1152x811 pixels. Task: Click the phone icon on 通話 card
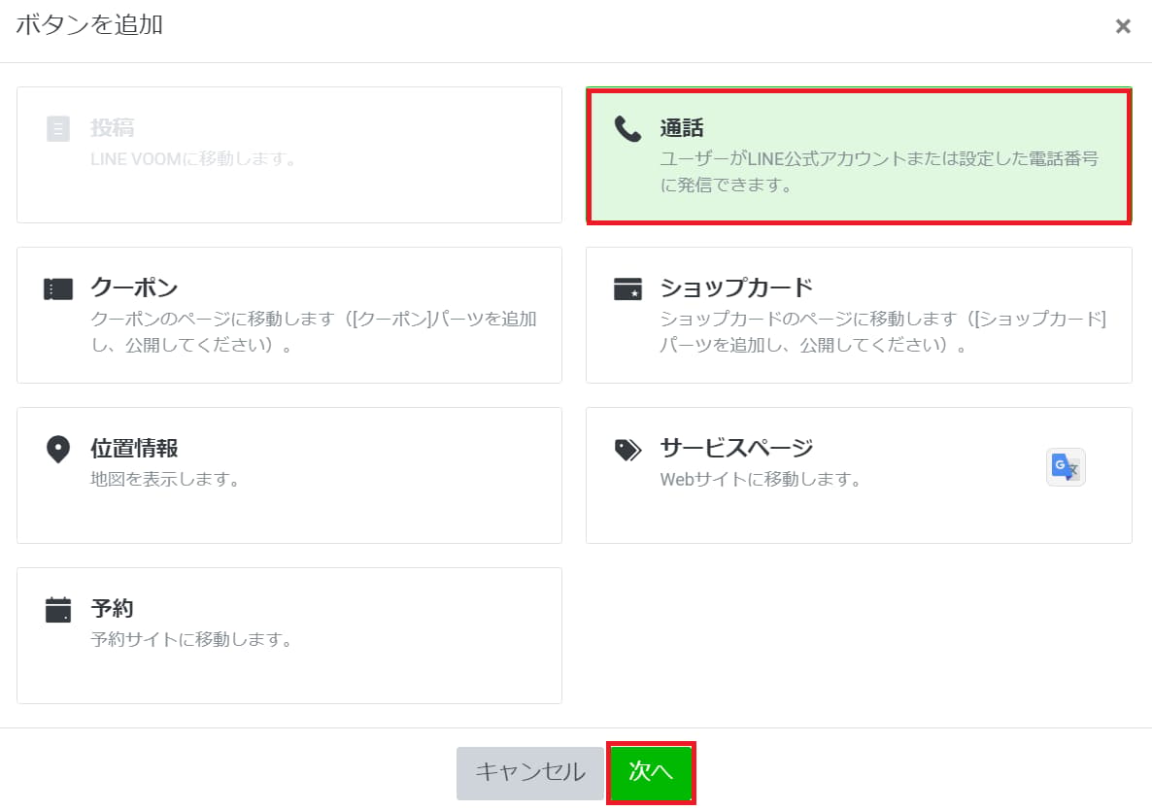[627, 128]
